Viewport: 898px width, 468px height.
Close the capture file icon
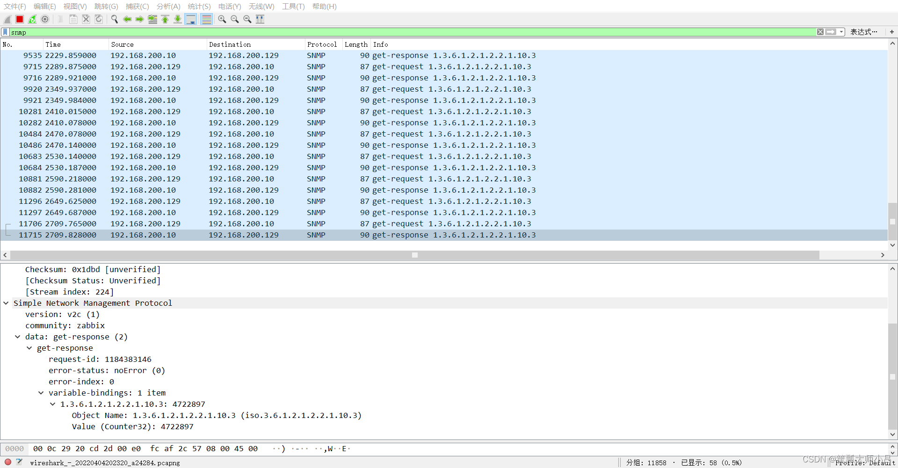tap(86, 19)
